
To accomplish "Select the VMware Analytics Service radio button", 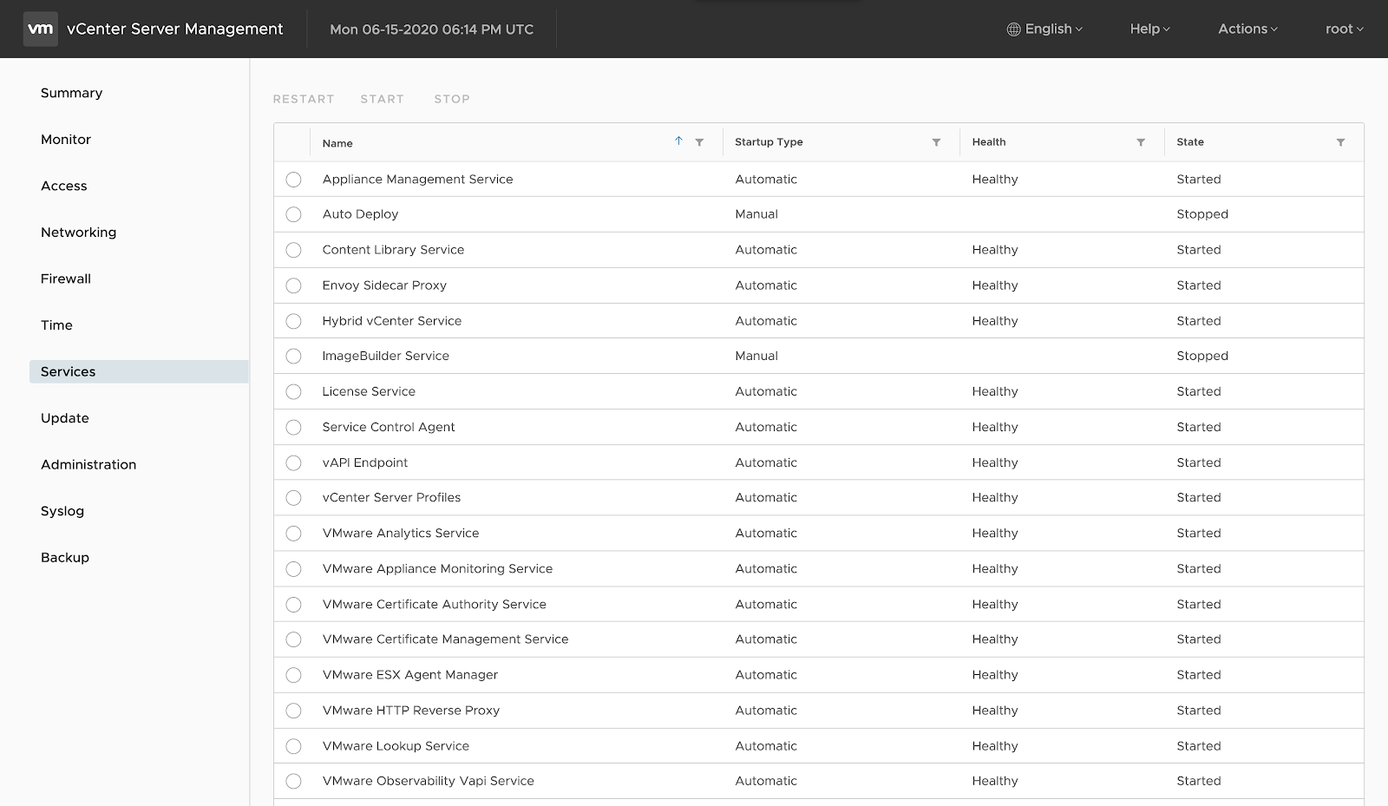I will click(293, 534).
